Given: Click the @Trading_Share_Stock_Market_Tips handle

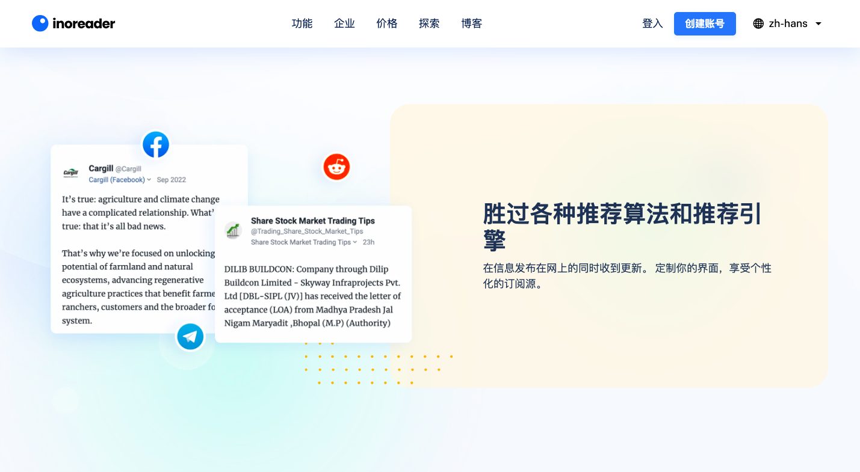Looking at the screenshot, I should pos(307,231).
